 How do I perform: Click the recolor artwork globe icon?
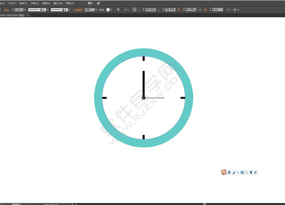pyautogui.click(x=118, y=10)
